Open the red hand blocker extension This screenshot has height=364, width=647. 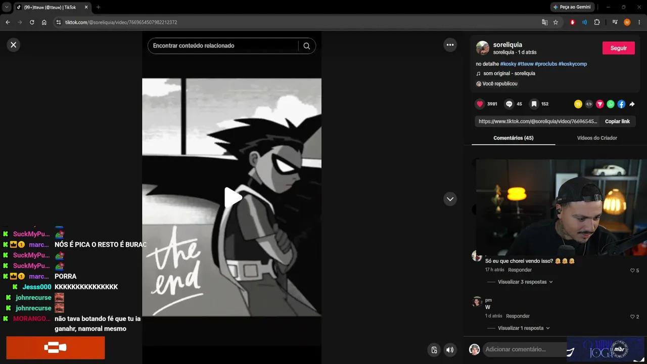[573, 22]
